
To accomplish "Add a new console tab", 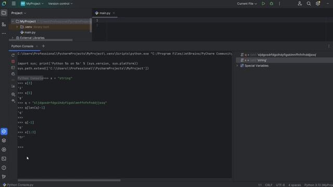I will (43, 46).
